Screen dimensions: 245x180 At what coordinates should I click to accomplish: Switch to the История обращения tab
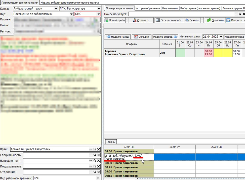[147, 8]
